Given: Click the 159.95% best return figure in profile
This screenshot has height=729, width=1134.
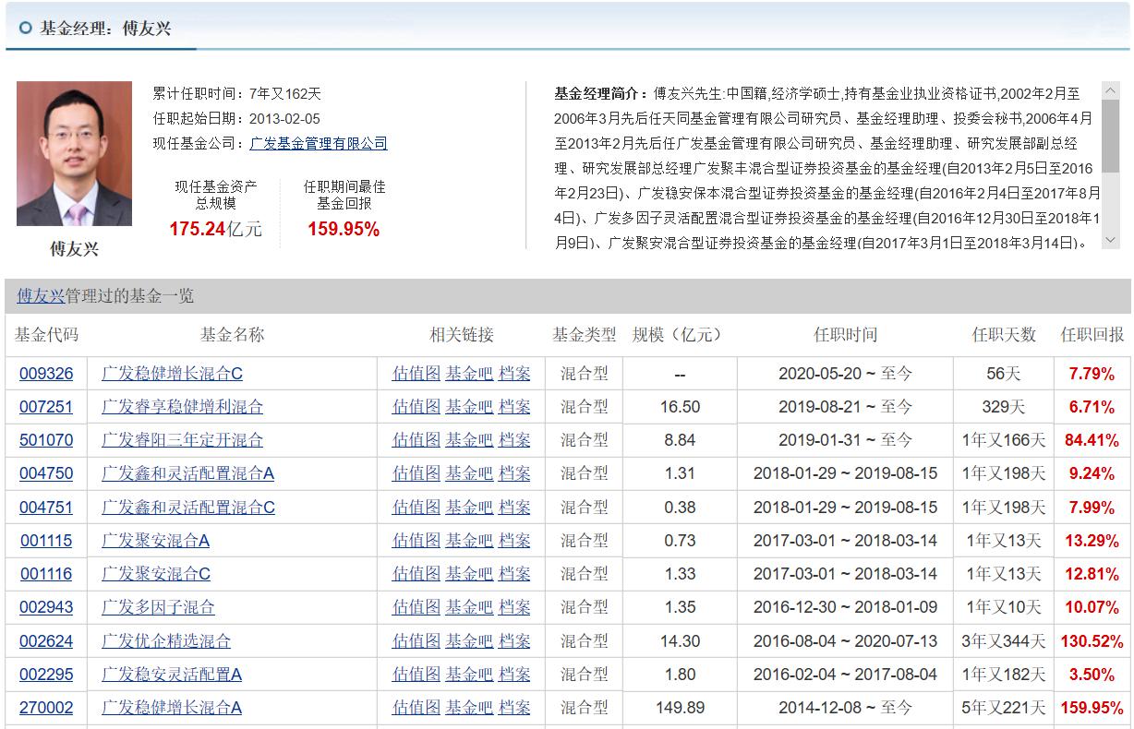Looking at the screenshot, I should click(344, 229).
